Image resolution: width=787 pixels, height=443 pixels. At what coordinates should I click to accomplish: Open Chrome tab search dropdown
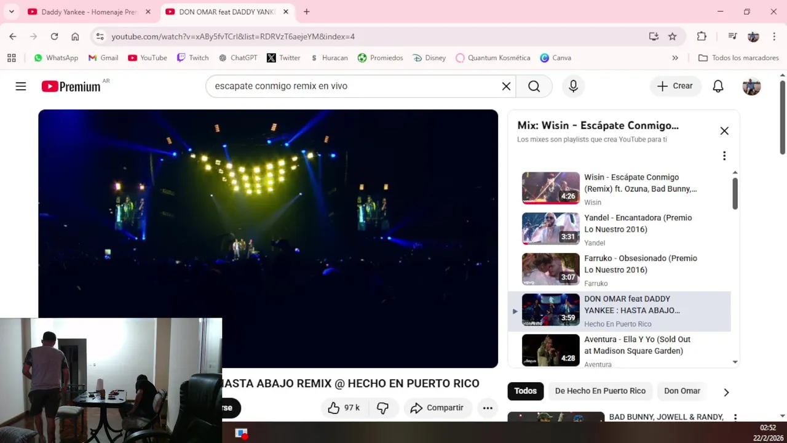click(11, 12)
